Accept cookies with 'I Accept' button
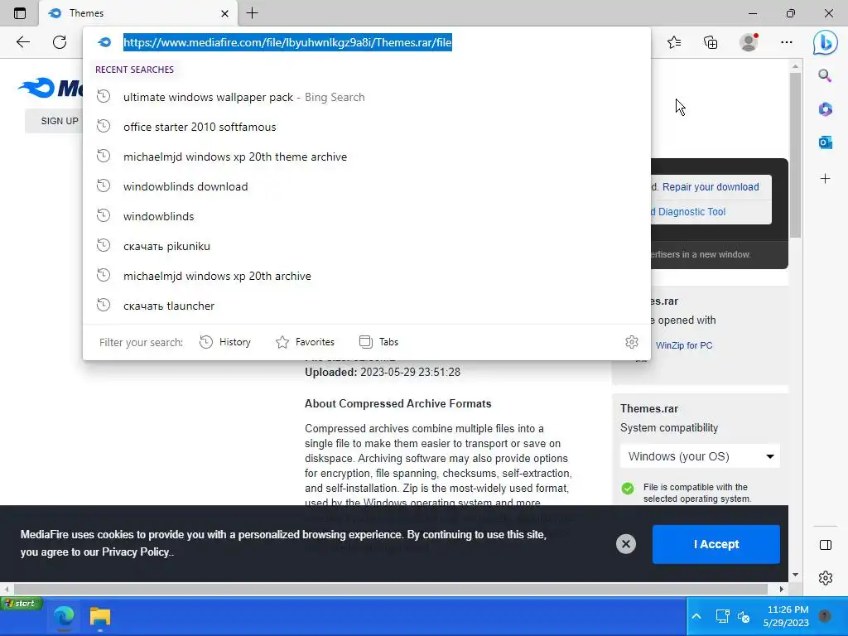The width and height of the screenshot is (848, 636). pos(716,544)
